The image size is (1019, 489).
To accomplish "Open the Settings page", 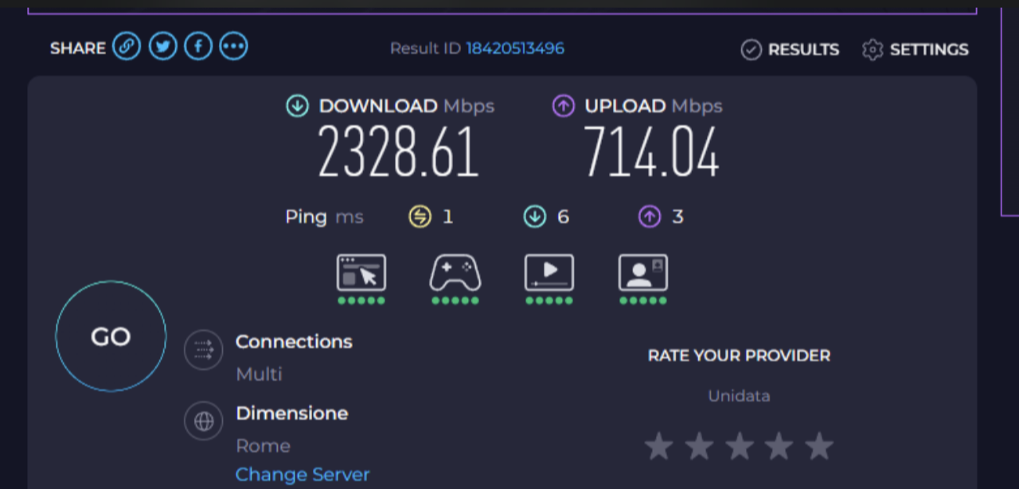I will [x=916, y=50].
